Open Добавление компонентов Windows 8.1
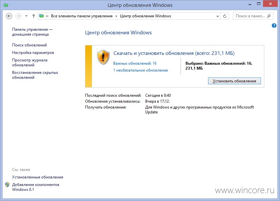The height and width of the screenshot is (201, 280). (x=36, y=187)
